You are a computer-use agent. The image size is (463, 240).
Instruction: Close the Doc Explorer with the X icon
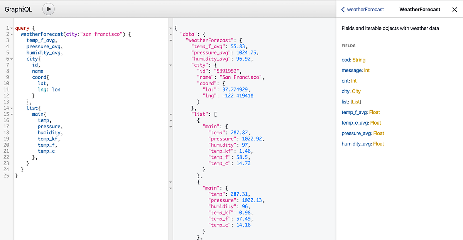pos(455,9)
